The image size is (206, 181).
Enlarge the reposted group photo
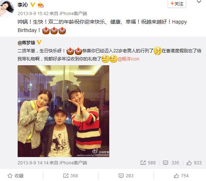(63, 111)
